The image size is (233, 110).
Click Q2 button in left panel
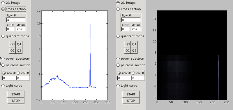pos(19,51)
